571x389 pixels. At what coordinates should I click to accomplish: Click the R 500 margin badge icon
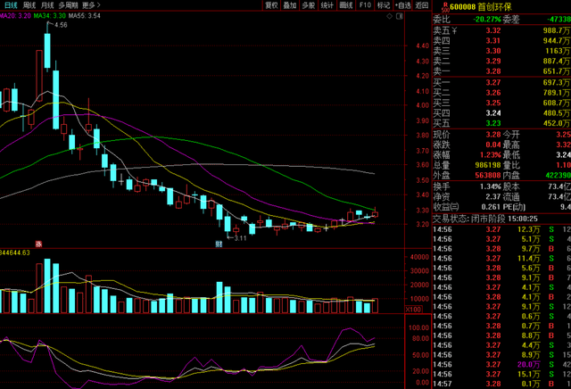point(445,6)
